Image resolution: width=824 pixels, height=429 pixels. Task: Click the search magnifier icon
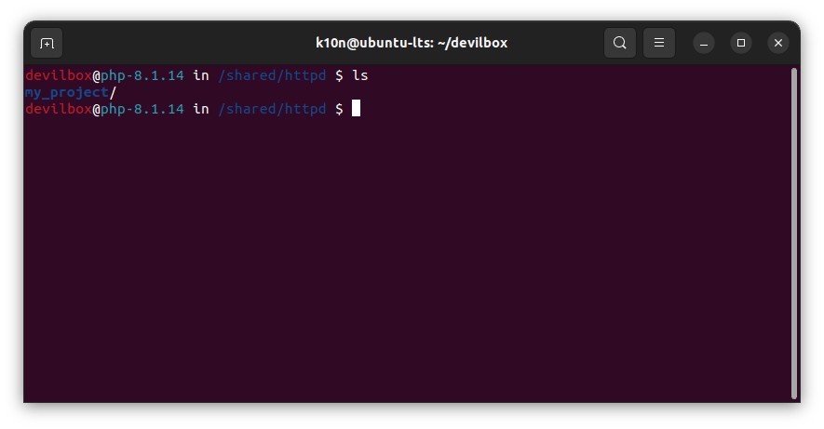620,43
